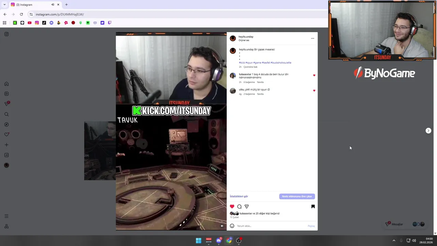The image size is (437, 246).
Task: Open Search in the Instagram sidebar
Action: coord(6,114)
